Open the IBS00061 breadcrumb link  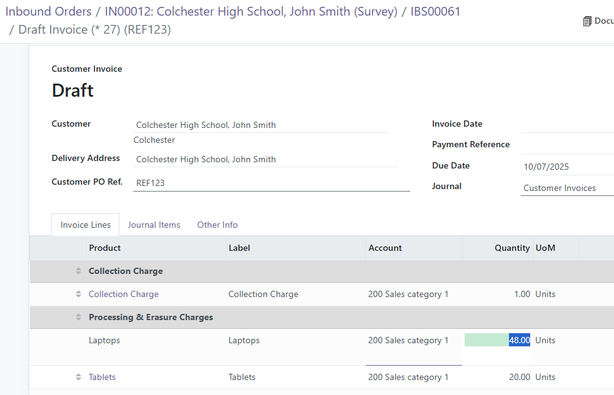pos(435,12)
